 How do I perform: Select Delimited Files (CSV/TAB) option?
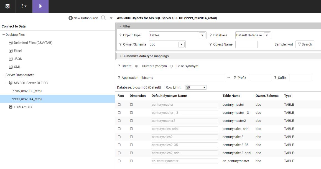(x=33, y=43)
